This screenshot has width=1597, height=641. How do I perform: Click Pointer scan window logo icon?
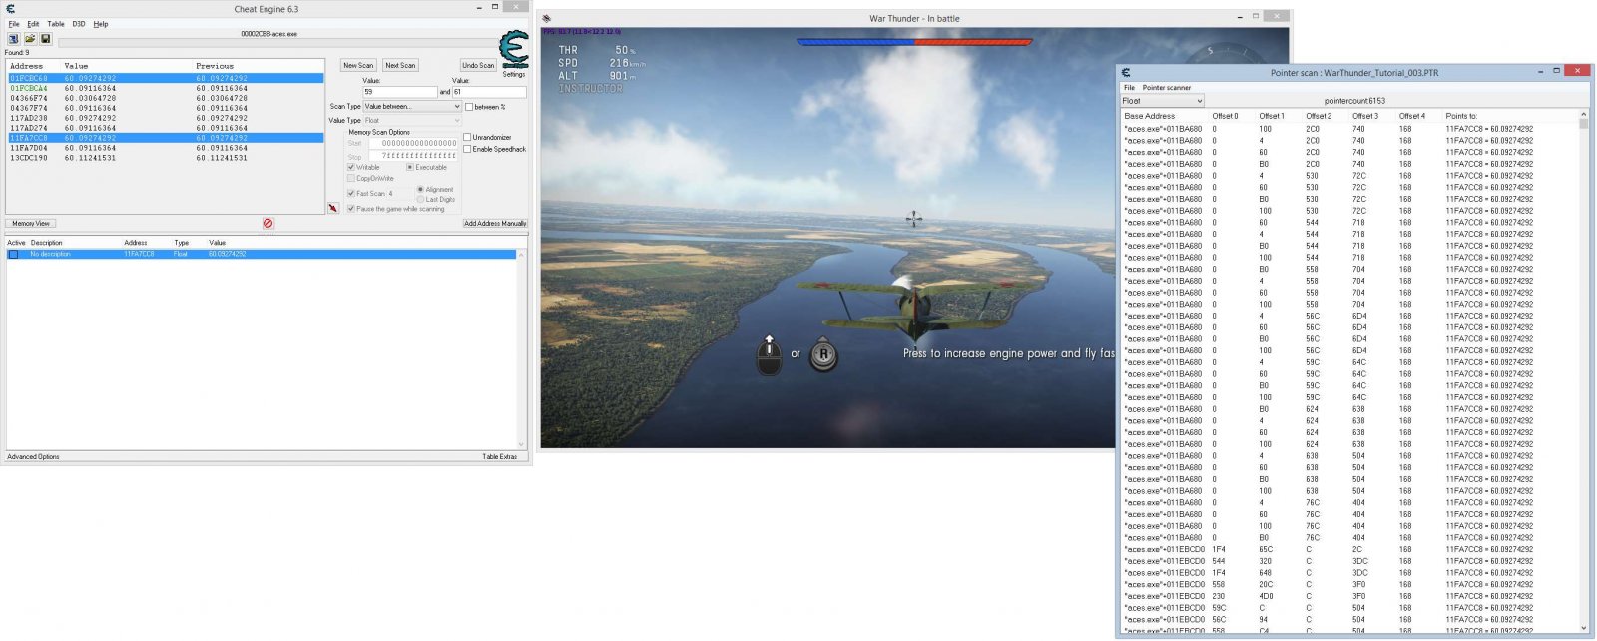tap(1125, 72)
